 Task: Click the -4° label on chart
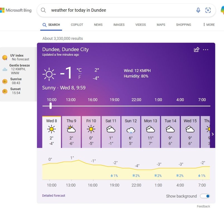coord(137,166)
